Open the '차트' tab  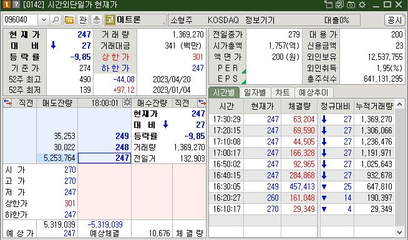[283, 92]
